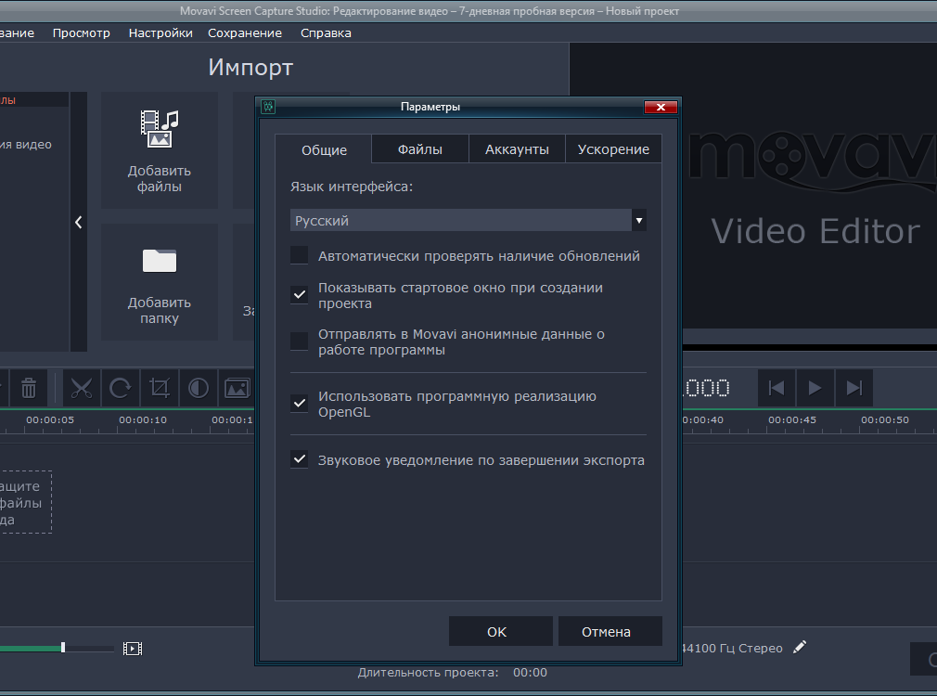The width and height of the screenshot is (937, 696).
Task: Click the 00:00:50 timeline ruler mark
Action: pos(884,419)
